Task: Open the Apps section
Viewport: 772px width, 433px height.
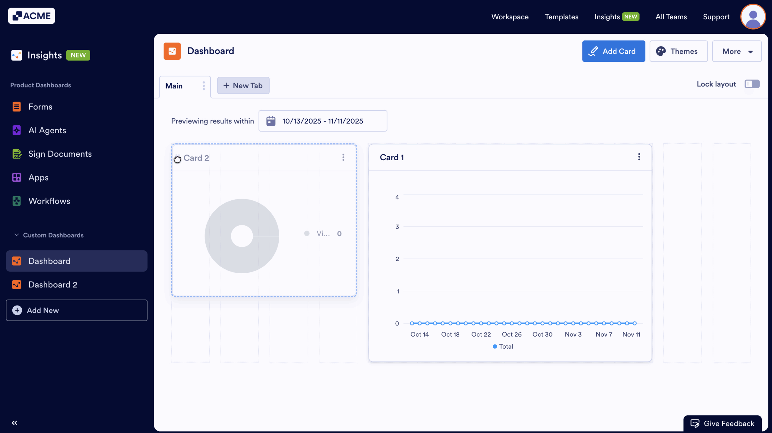Action: click(x=38, y=177)
